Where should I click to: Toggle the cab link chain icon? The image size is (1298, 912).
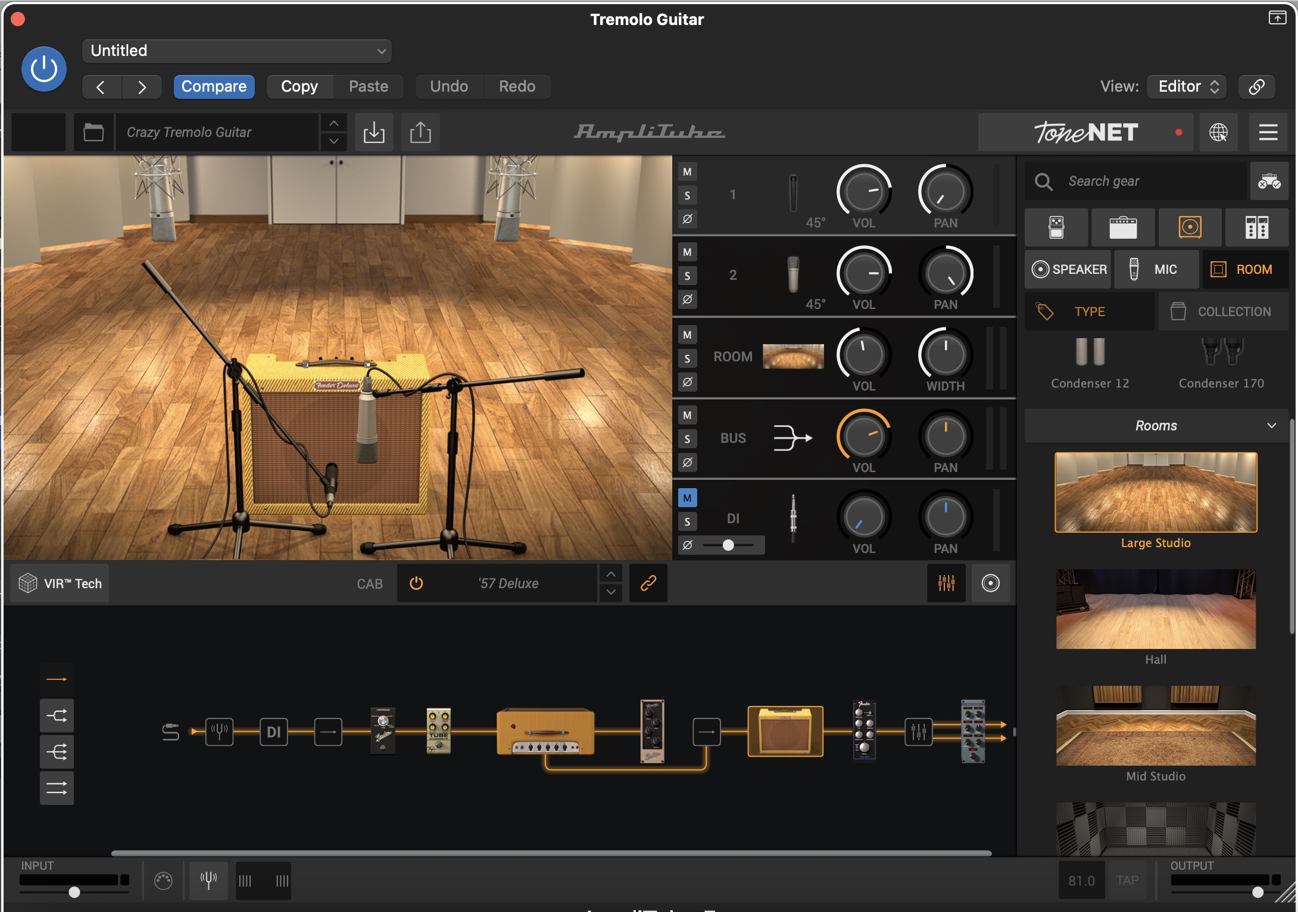(648, 583)
